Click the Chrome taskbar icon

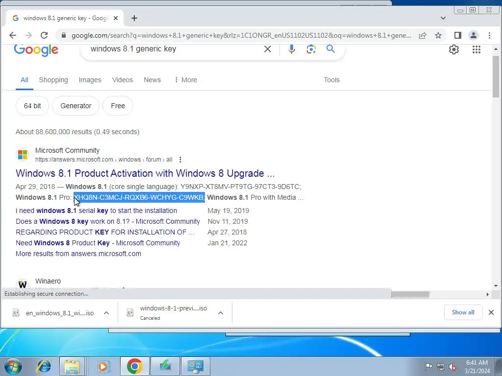[x=134, y=366]
